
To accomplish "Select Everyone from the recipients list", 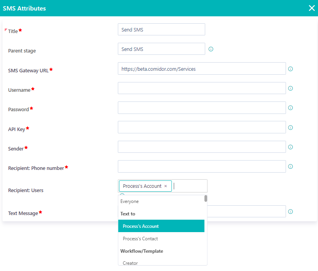I will [130, 201].
